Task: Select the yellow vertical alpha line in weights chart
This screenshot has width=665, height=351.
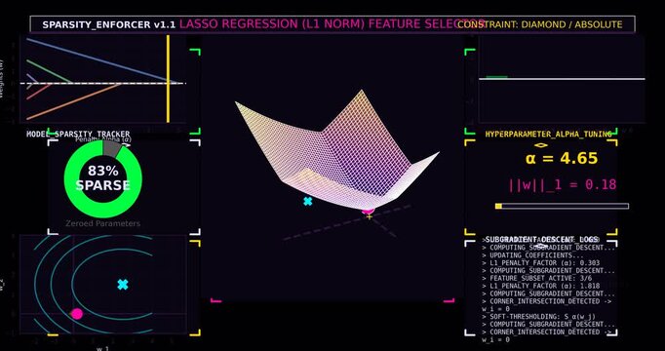Action: click(x=168, y=79)
